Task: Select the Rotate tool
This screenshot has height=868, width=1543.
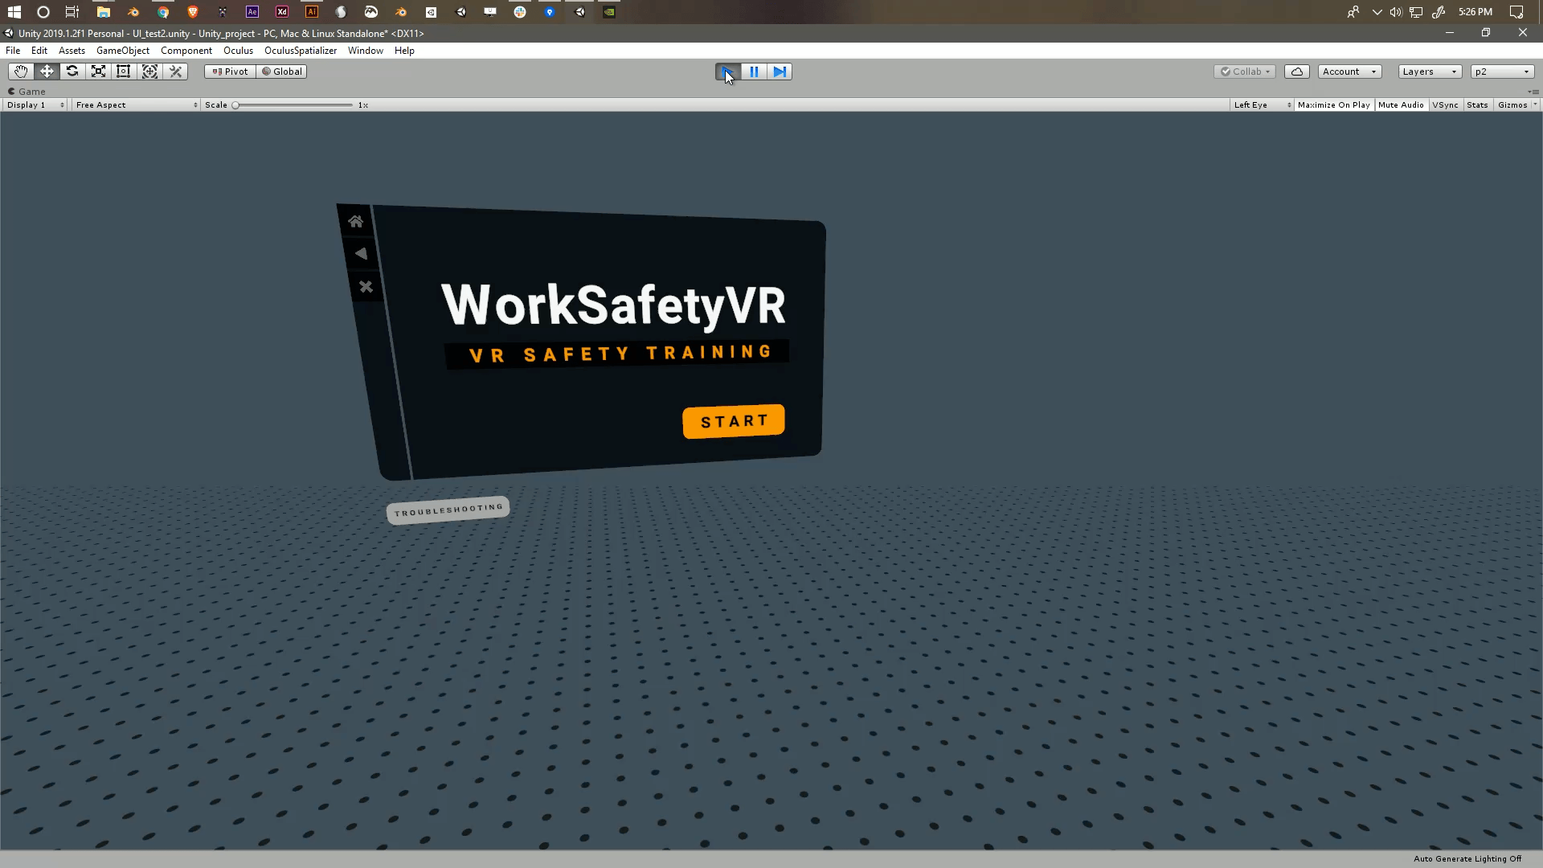Action: click(x=72, y=72)
